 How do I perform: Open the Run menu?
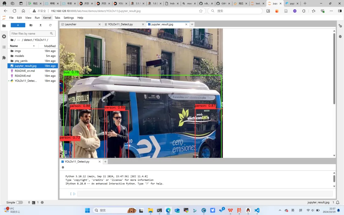(37, 18)
